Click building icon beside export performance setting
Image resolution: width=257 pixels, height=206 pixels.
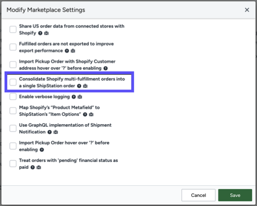[73, 51]
